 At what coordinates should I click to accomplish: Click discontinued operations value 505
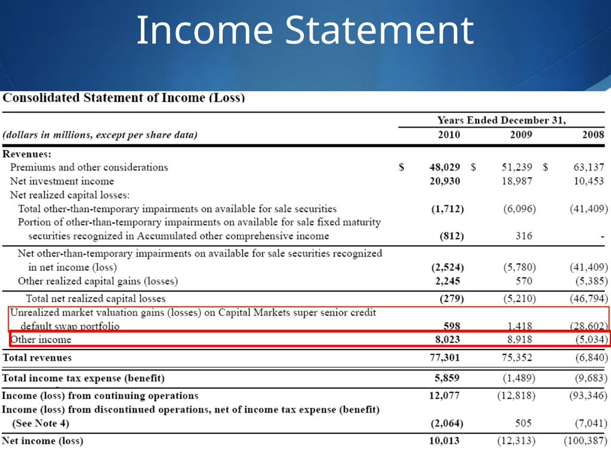[x=523, y=423]
